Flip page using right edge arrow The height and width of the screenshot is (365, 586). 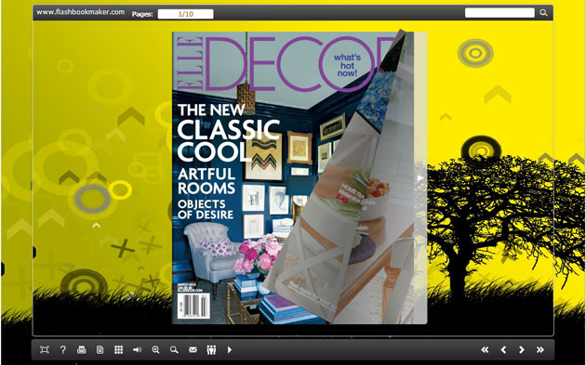pos(420,178)
